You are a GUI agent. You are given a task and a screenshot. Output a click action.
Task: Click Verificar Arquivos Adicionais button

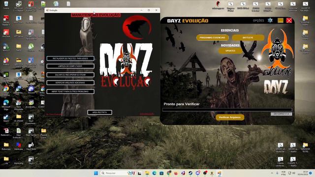[x=70, y=83]
